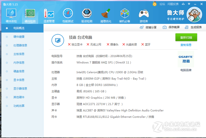Share via 微博分享
This screenshot has width=206, height=138.
[x=148, y=27]
